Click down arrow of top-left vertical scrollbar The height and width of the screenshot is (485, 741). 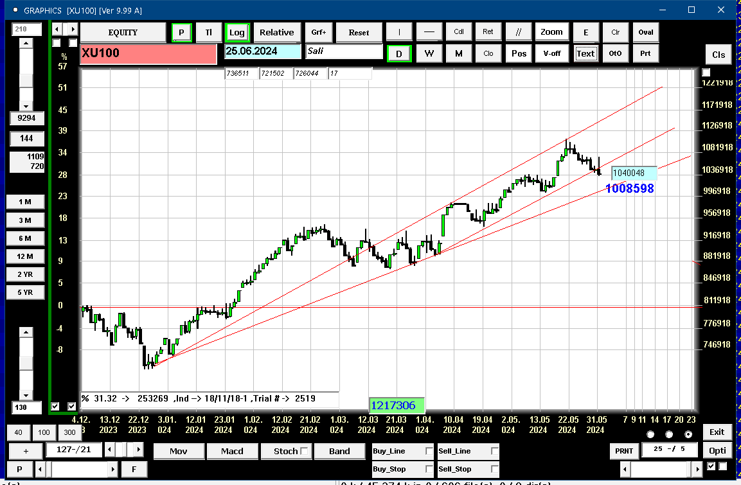point(26,106)
